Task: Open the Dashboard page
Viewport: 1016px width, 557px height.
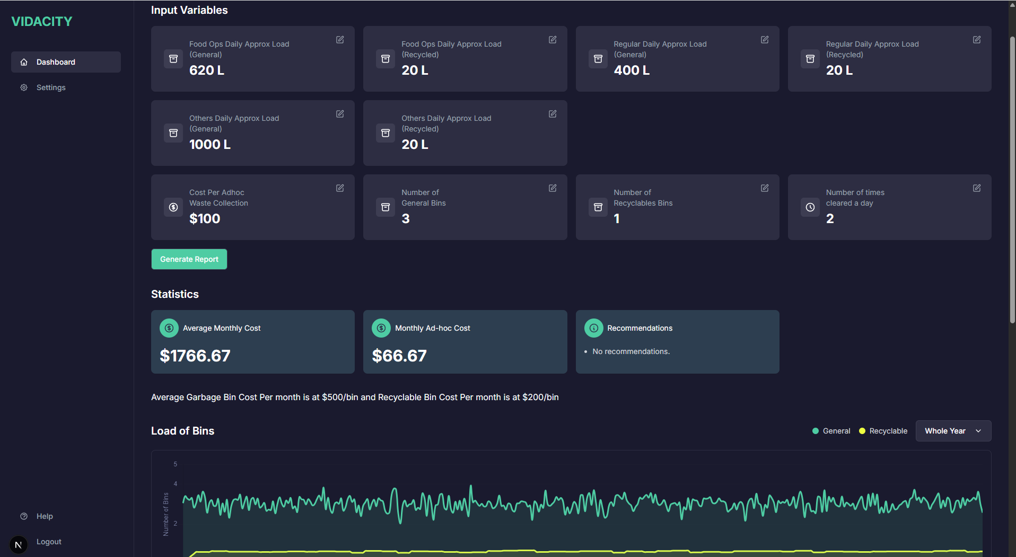Action: [66, 62]
